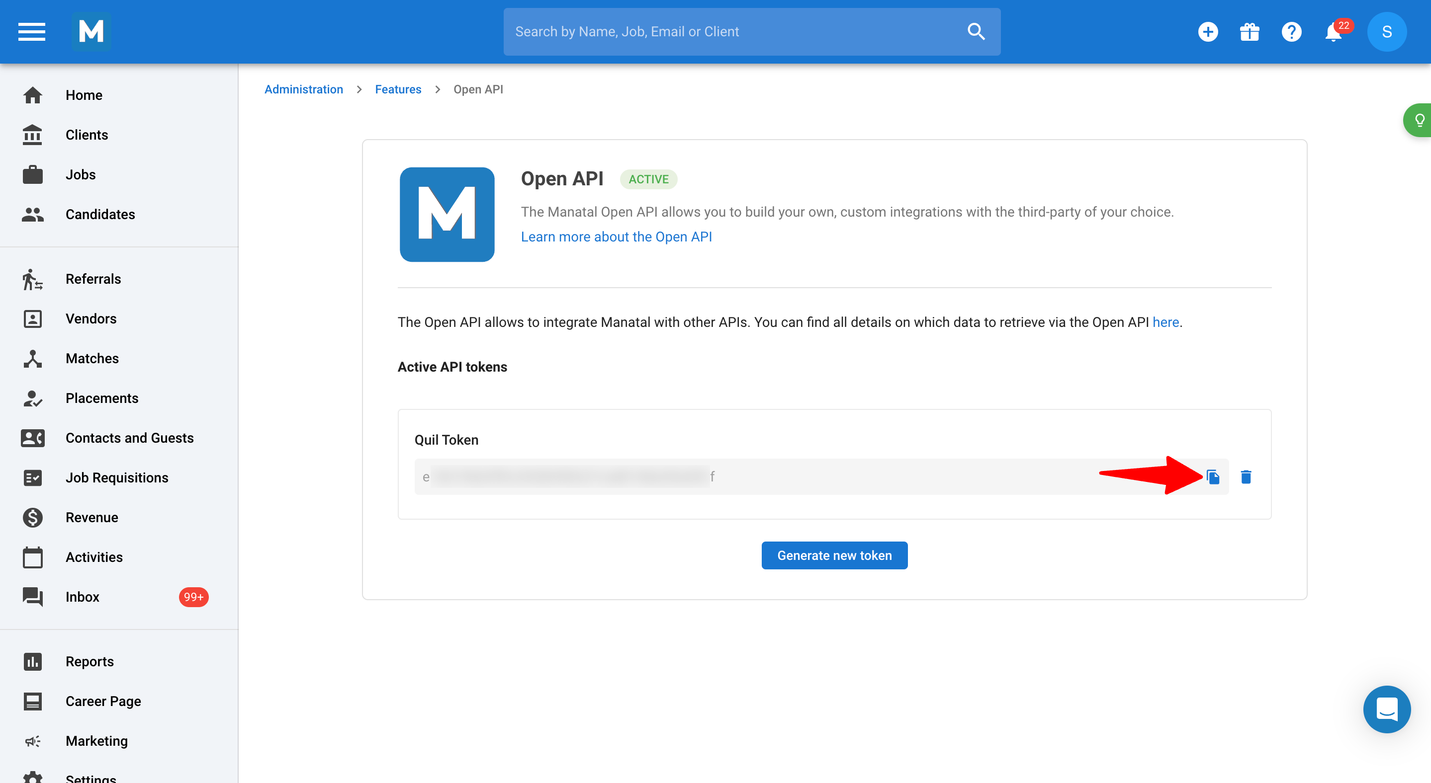
Task: Click the Reports bar chart icon
Action: (x=33, y=661)
